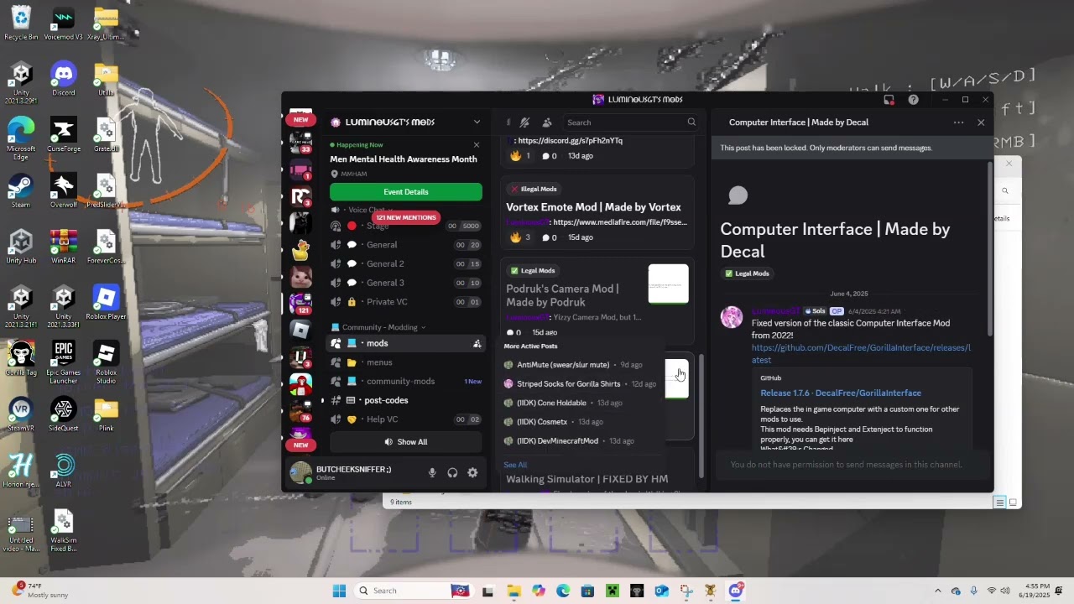Open the post-codes channel
1074x604 pixels.
pyautogui.click(x=406, y=400)
